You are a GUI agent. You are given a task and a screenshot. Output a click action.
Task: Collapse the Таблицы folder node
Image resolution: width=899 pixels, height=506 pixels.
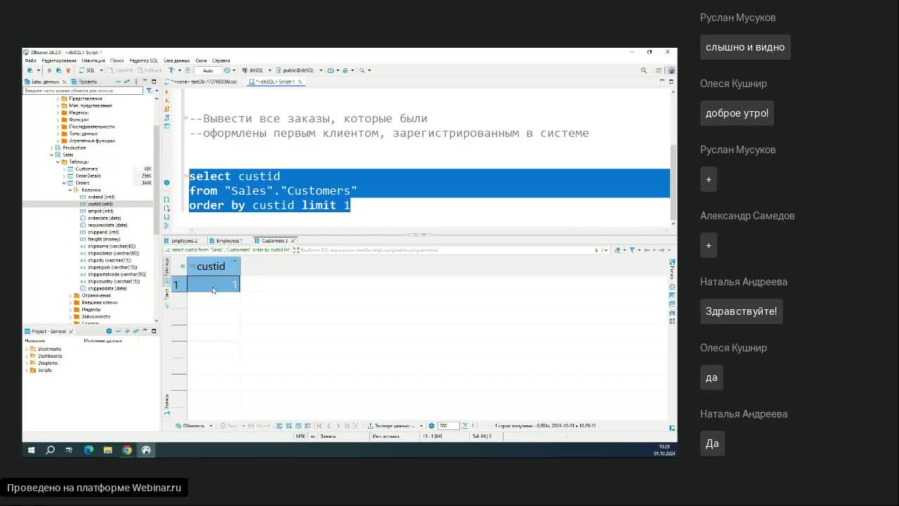coord(58,162)
